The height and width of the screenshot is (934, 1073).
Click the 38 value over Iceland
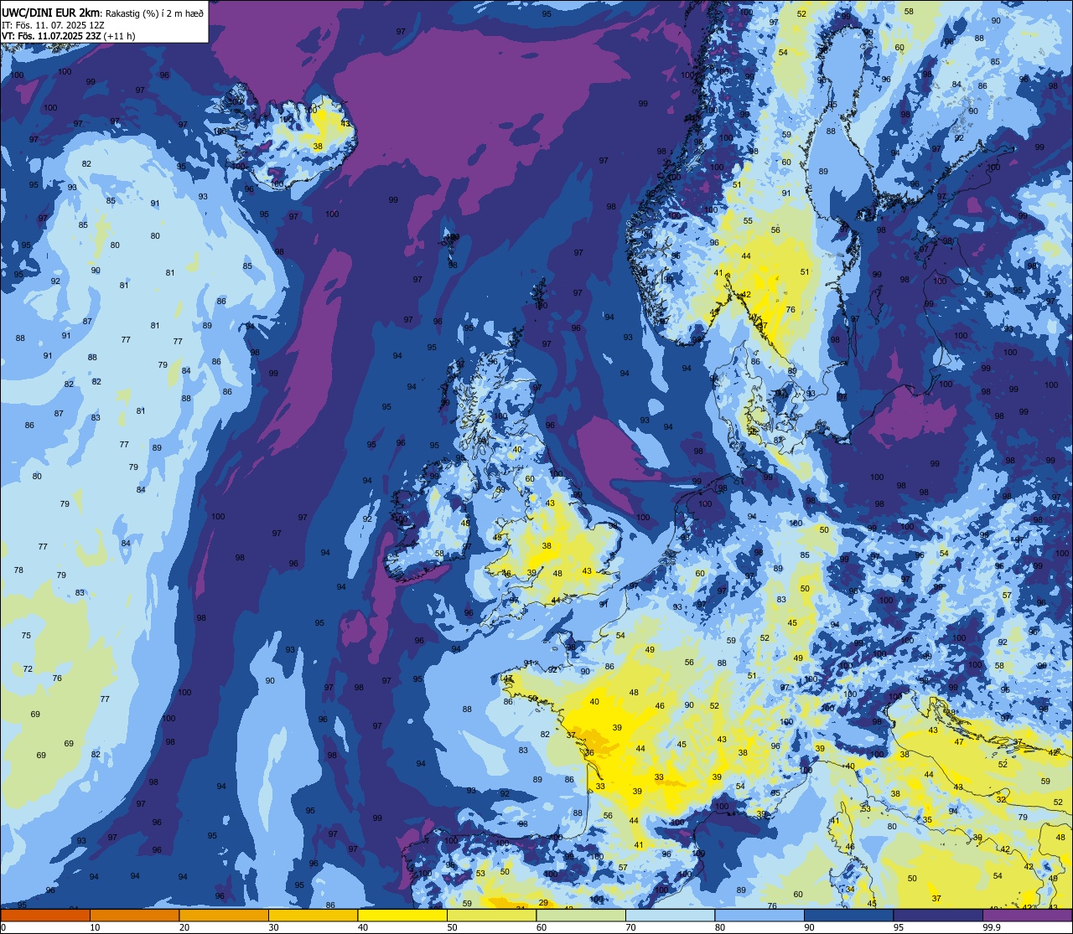[x=317, y=146]
